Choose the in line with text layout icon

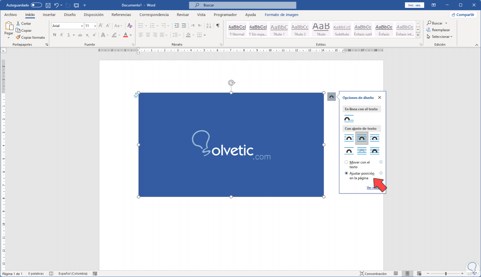pos(349,119)
